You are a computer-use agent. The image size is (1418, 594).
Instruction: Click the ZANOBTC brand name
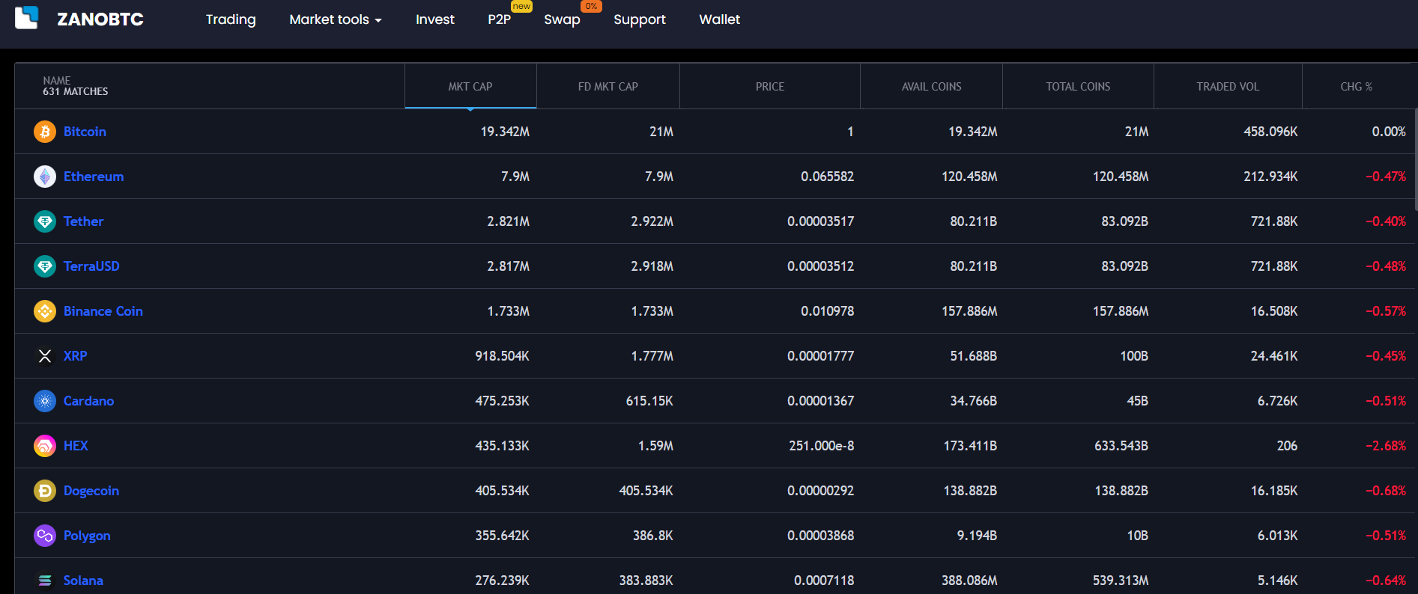pyautogui.click(x=100, y=19)
